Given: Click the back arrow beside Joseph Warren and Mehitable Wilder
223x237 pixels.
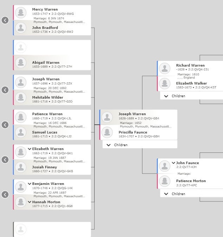Looking at the screenshot, I should 5,90.
